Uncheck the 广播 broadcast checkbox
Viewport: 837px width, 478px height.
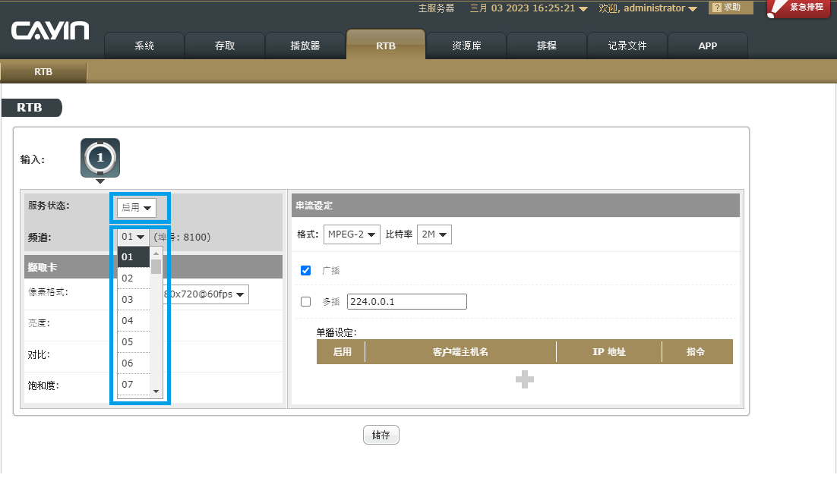[306, 270]
